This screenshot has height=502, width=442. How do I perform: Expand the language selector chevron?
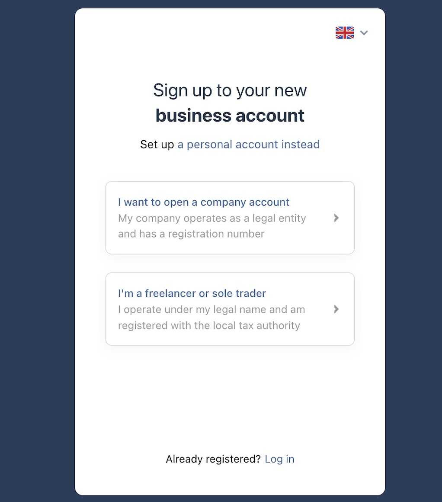pyautogui.click(x=364, y=32)
